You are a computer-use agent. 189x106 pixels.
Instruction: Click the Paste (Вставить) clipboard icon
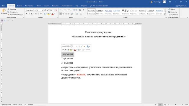pos(4,11)
